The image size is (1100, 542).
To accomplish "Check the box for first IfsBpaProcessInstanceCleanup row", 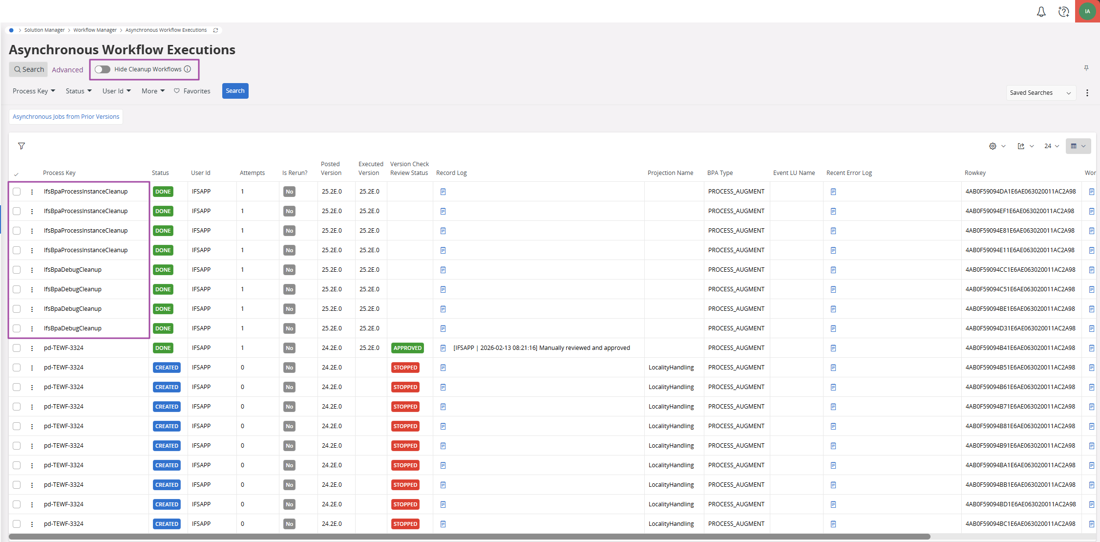I will point(17,192).
